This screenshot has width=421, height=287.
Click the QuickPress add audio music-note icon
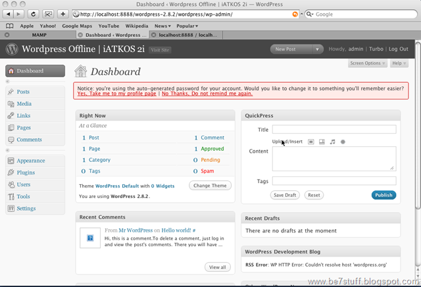point(332,142)
